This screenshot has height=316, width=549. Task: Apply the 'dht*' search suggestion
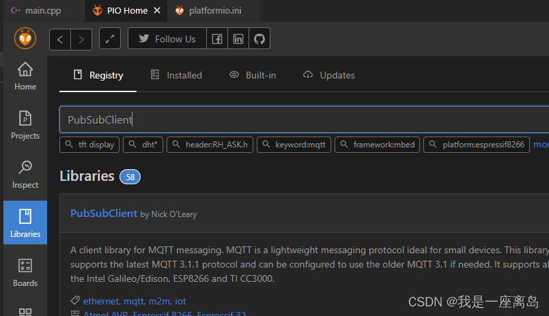(143, 145)
